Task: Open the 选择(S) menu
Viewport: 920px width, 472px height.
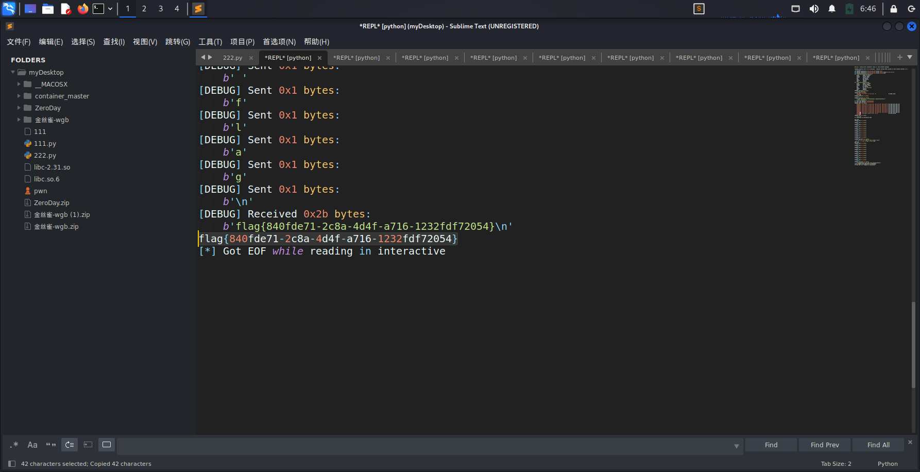Action: (83, 42)
